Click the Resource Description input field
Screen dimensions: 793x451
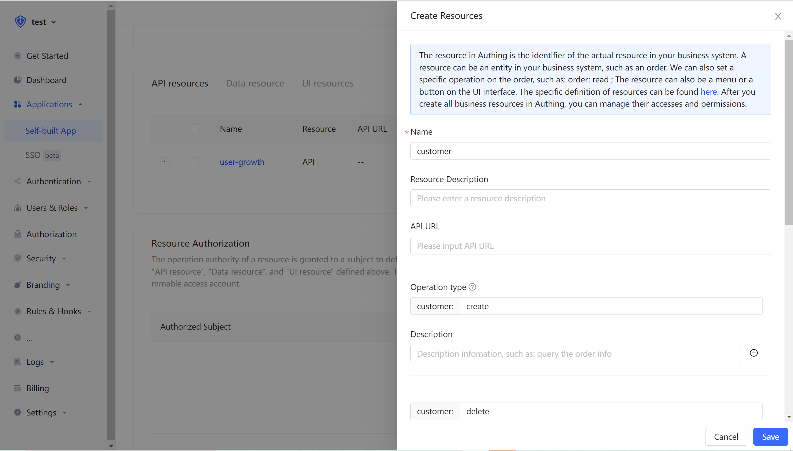[590, 198]
